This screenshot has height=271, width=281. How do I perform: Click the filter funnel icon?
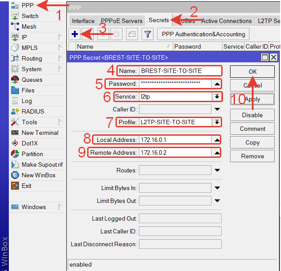click(148, 34)
